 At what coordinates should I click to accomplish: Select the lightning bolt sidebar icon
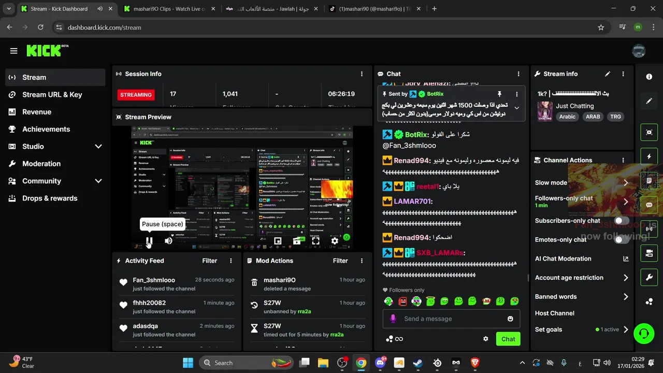click(649, 156)
